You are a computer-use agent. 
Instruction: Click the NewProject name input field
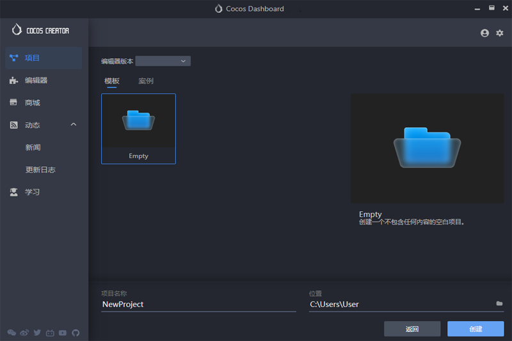click(x=198, y=305)
